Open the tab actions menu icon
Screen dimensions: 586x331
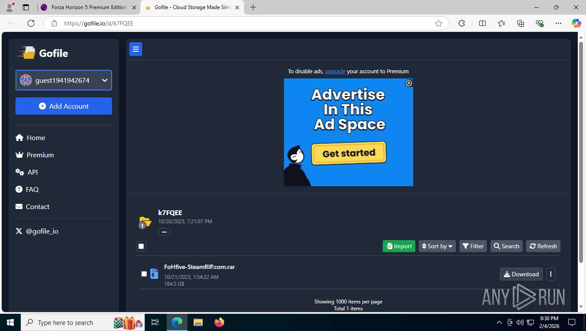(x=26, y=7)
